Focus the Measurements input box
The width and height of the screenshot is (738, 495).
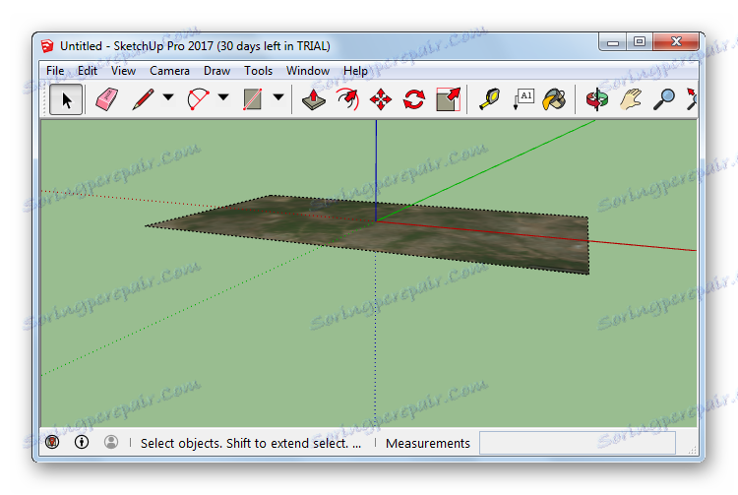click(x=578, y=443)
